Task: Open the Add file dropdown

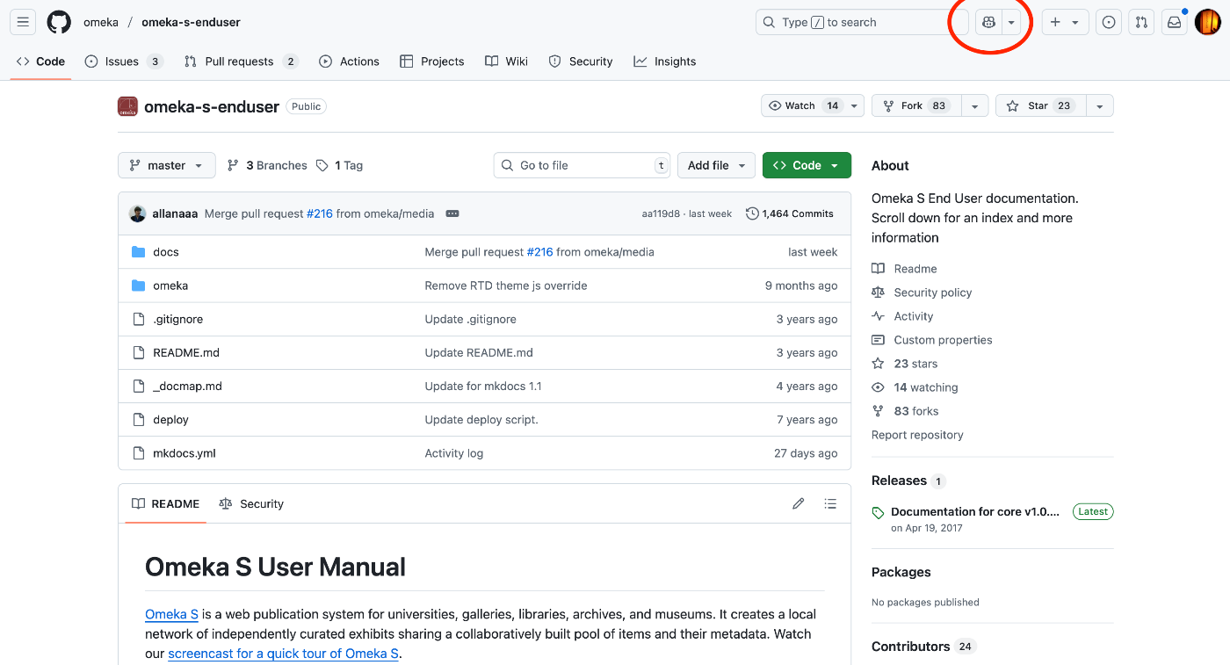Action: click(x=716, y=165)
